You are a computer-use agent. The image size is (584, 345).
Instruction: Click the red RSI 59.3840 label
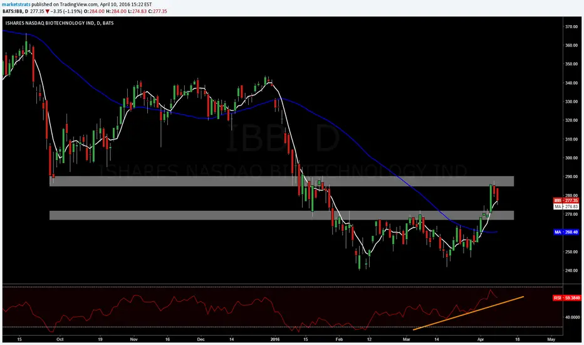(566, 298)
